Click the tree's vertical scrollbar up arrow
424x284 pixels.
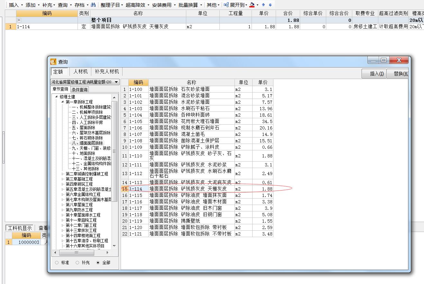click(114, 97)
